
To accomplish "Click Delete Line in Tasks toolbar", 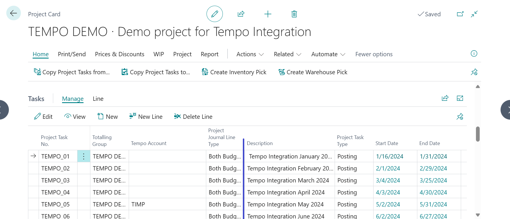I will tap(193, 117).
